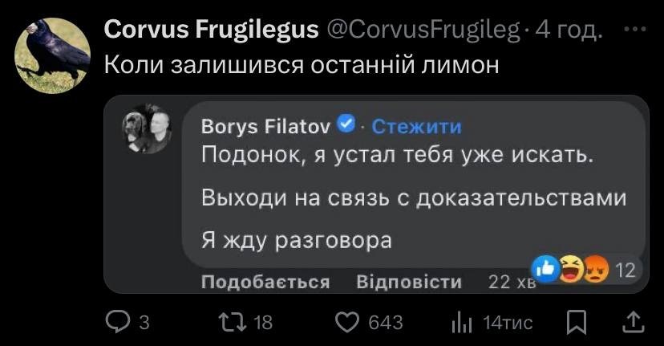Click the 4 год. timestamp
The height and width of the screenshot is (346, 664).
click(568, 30)
